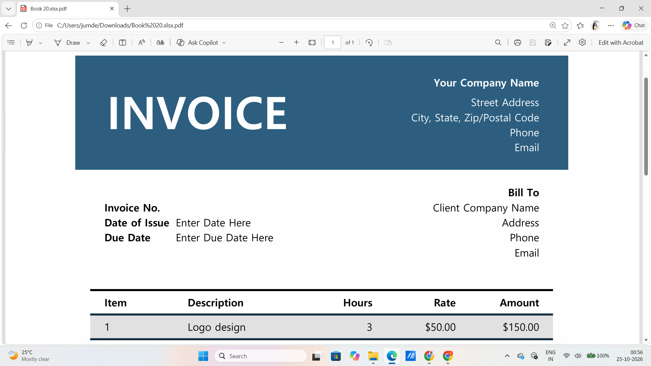
Task: Go back to the previous page
Action: (x=9, y=25)
